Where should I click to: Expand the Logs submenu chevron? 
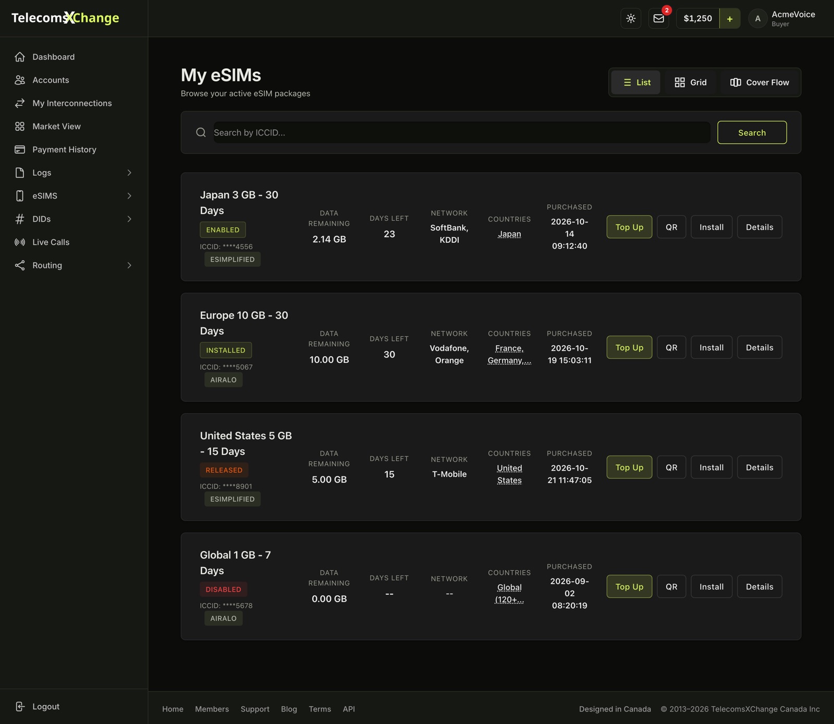(x=129, y=173)
